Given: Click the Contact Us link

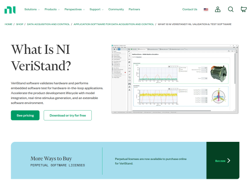Looking at the screenshot, I should click(190, 9).
